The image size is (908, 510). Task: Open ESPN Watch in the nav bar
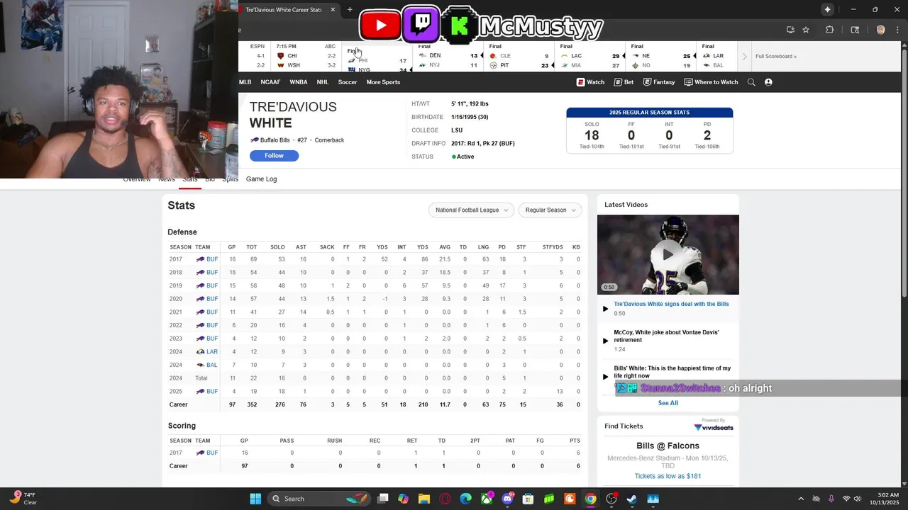click(590, 82)
